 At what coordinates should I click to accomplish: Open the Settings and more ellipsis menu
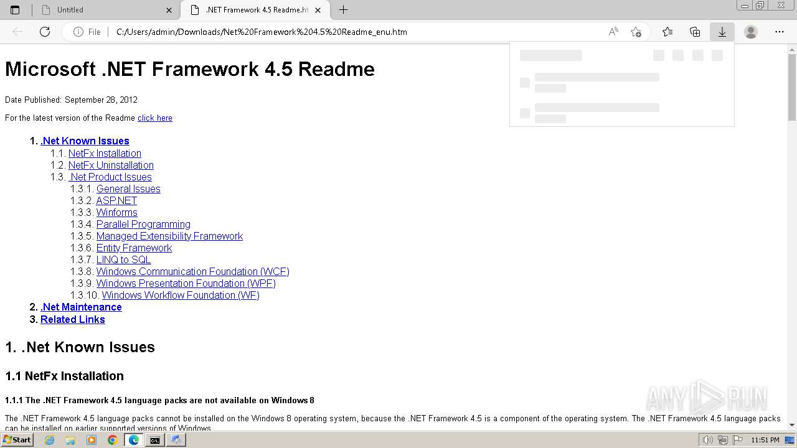point(780,32)
